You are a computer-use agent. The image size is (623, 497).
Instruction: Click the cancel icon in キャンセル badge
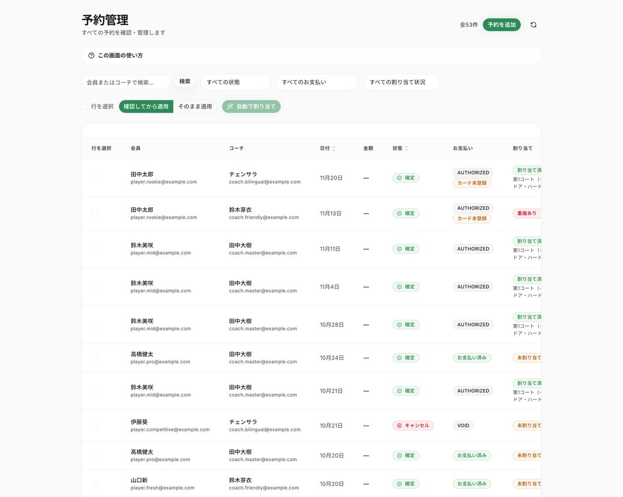pos(399,426)
